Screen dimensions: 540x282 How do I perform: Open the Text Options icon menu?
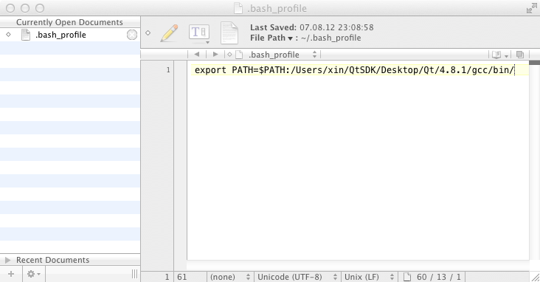click(199, 33)
